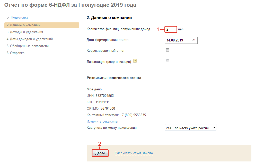
Task: Click the company name Мое дело
Action: coord(94,89)
